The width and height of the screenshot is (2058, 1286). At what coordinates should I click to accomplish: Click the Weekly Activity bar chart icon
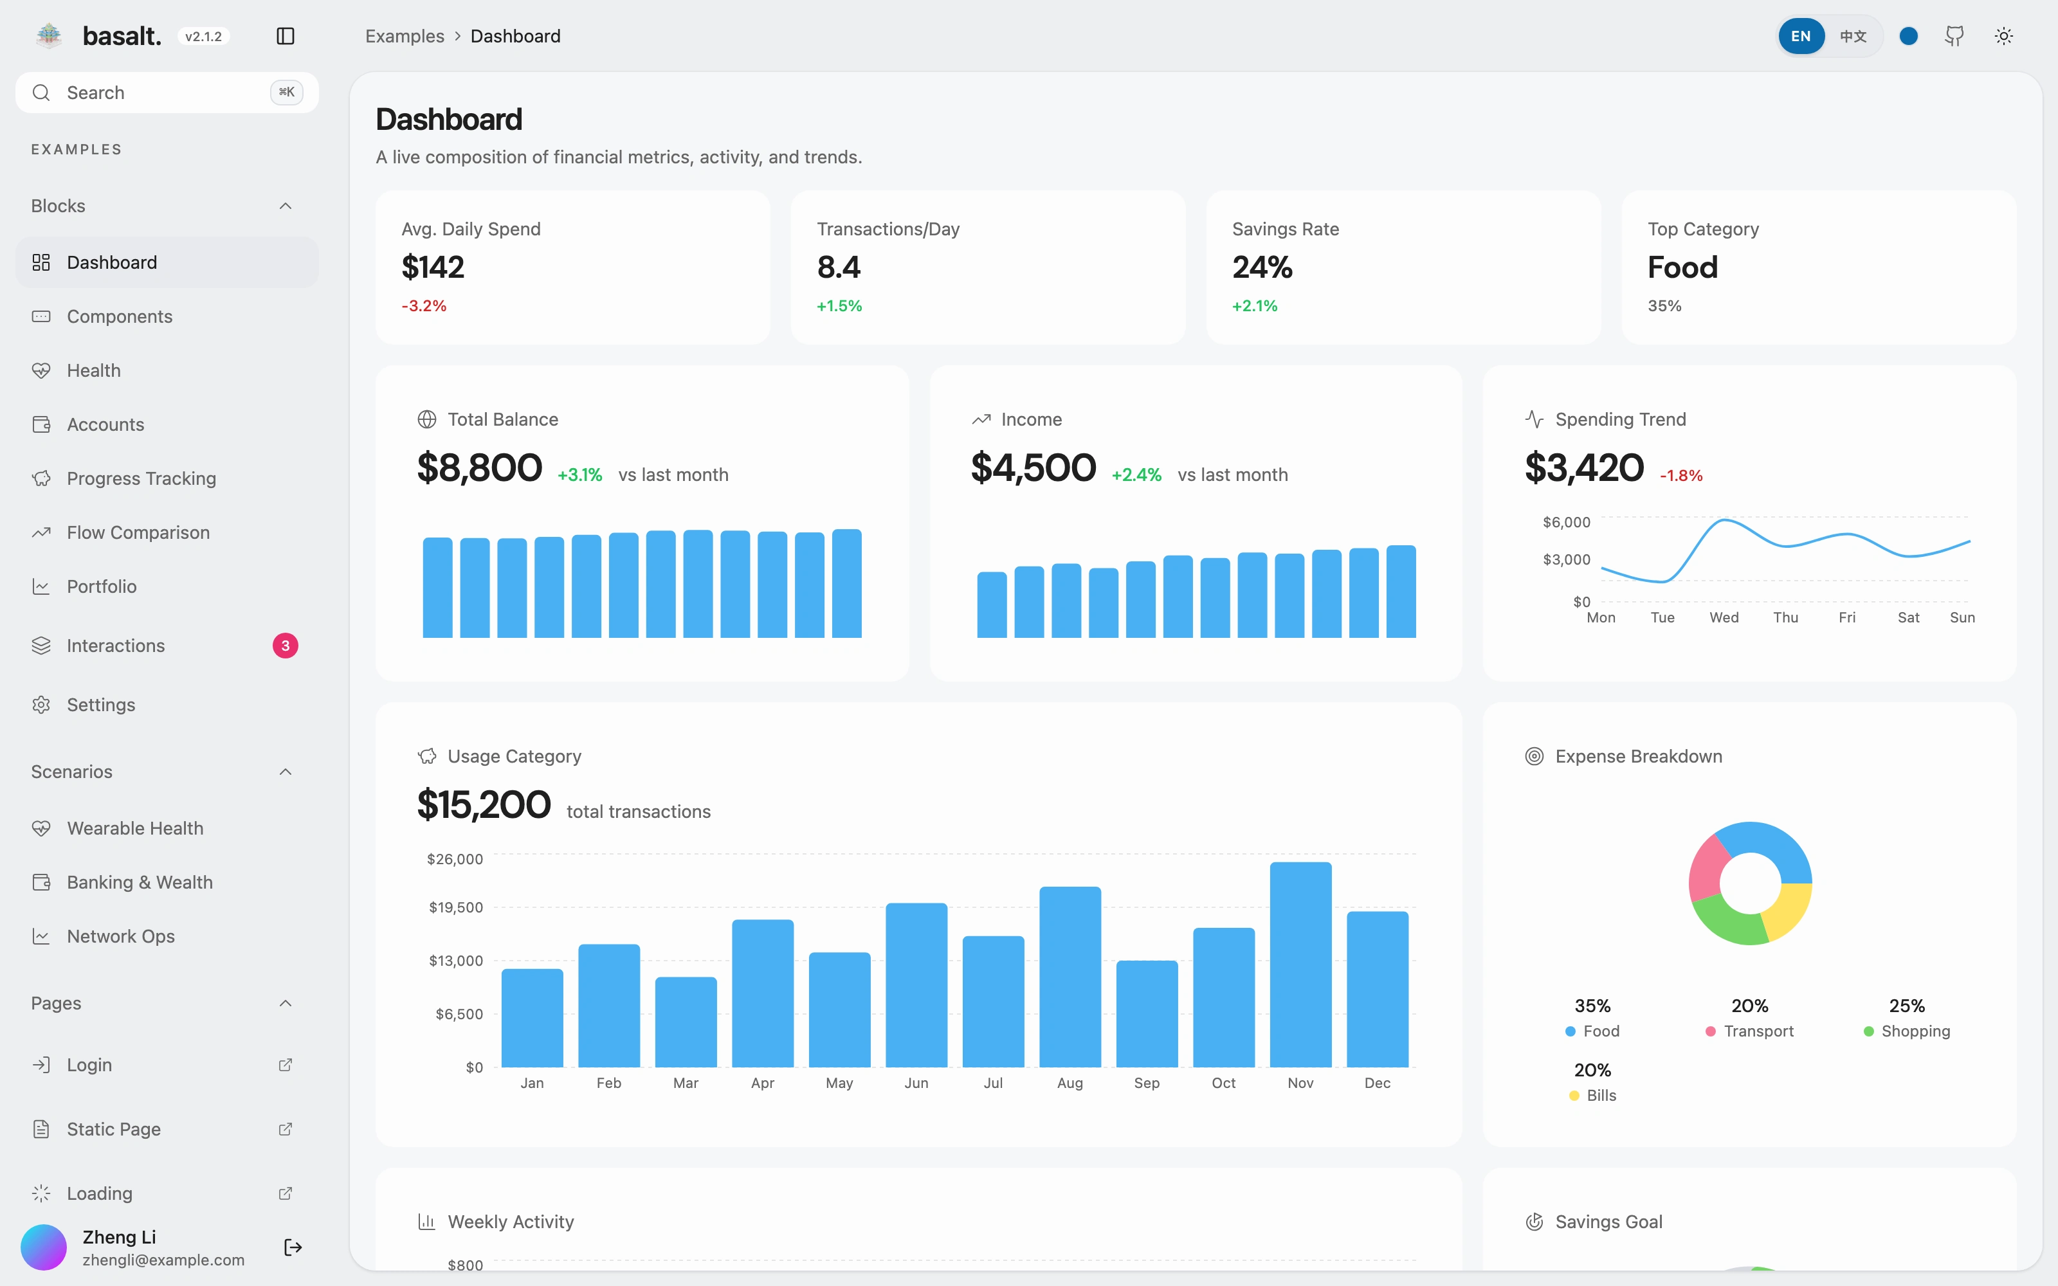point(427,1221)
